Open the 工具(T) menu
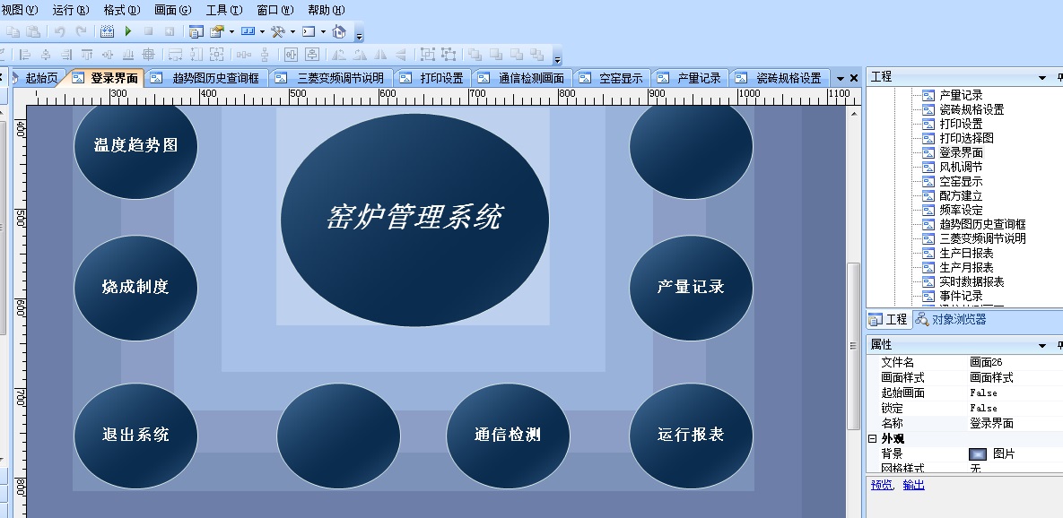1063x518 pixels. point(223,10)
